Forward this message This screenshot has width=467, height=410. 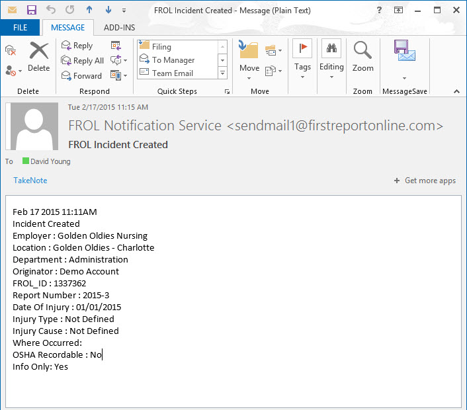tap(81, 76)
